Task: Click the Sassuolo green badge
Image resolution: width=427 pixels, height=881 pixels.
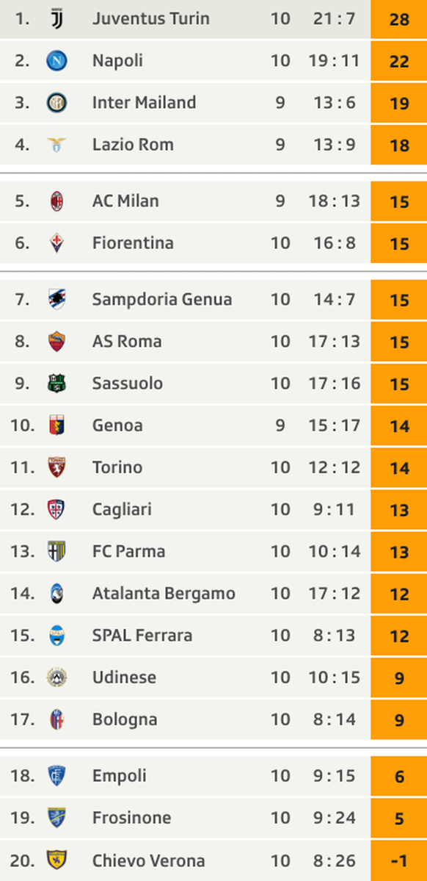Action: coord(56,384)
